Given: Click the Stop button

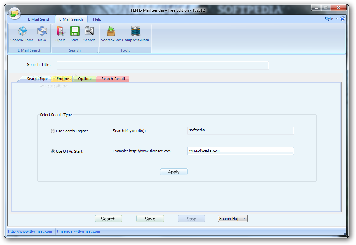Looking at the screenshot, I should click(x=191, y=219).
